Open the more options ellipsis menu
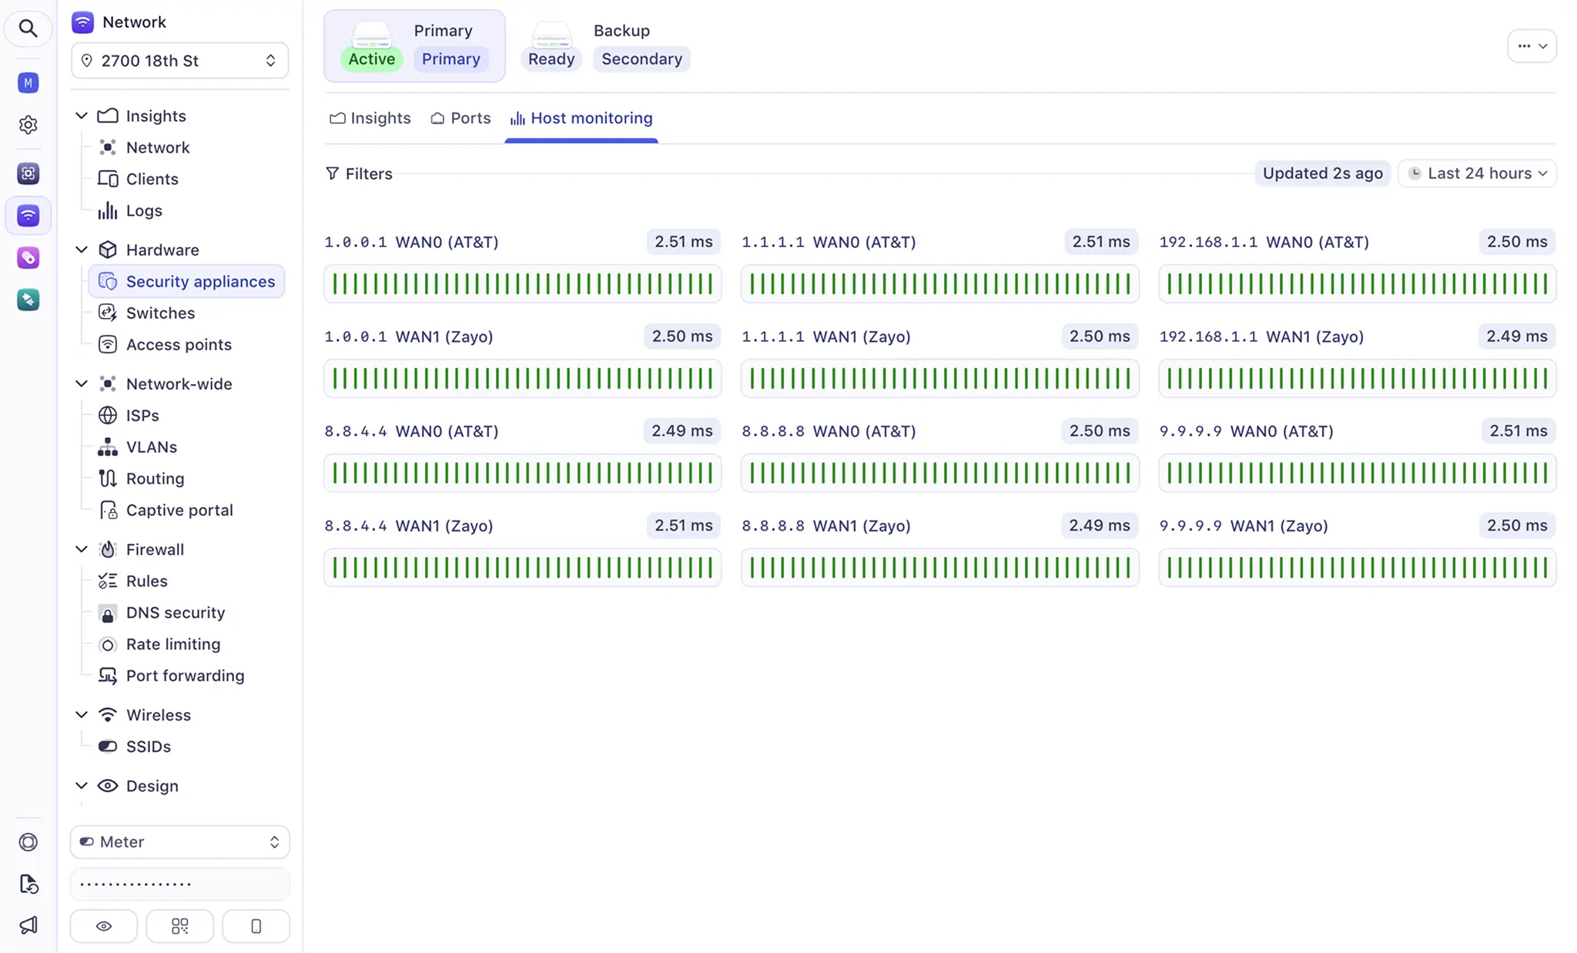1577x953 pixels. [1532, 46]
